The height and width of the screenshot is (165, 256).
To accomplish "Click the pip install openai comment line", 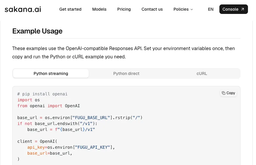I will click(x=42, y=94).
